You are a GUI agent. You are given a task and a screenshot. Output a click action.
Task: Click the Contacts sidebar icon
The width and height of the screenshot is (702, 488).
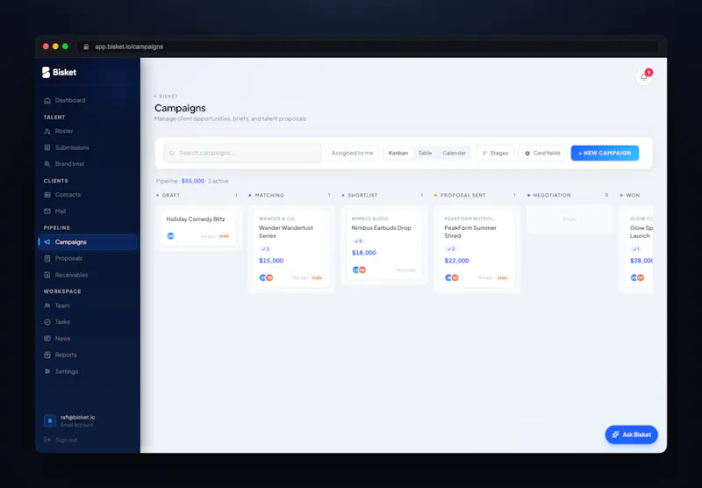47,195
